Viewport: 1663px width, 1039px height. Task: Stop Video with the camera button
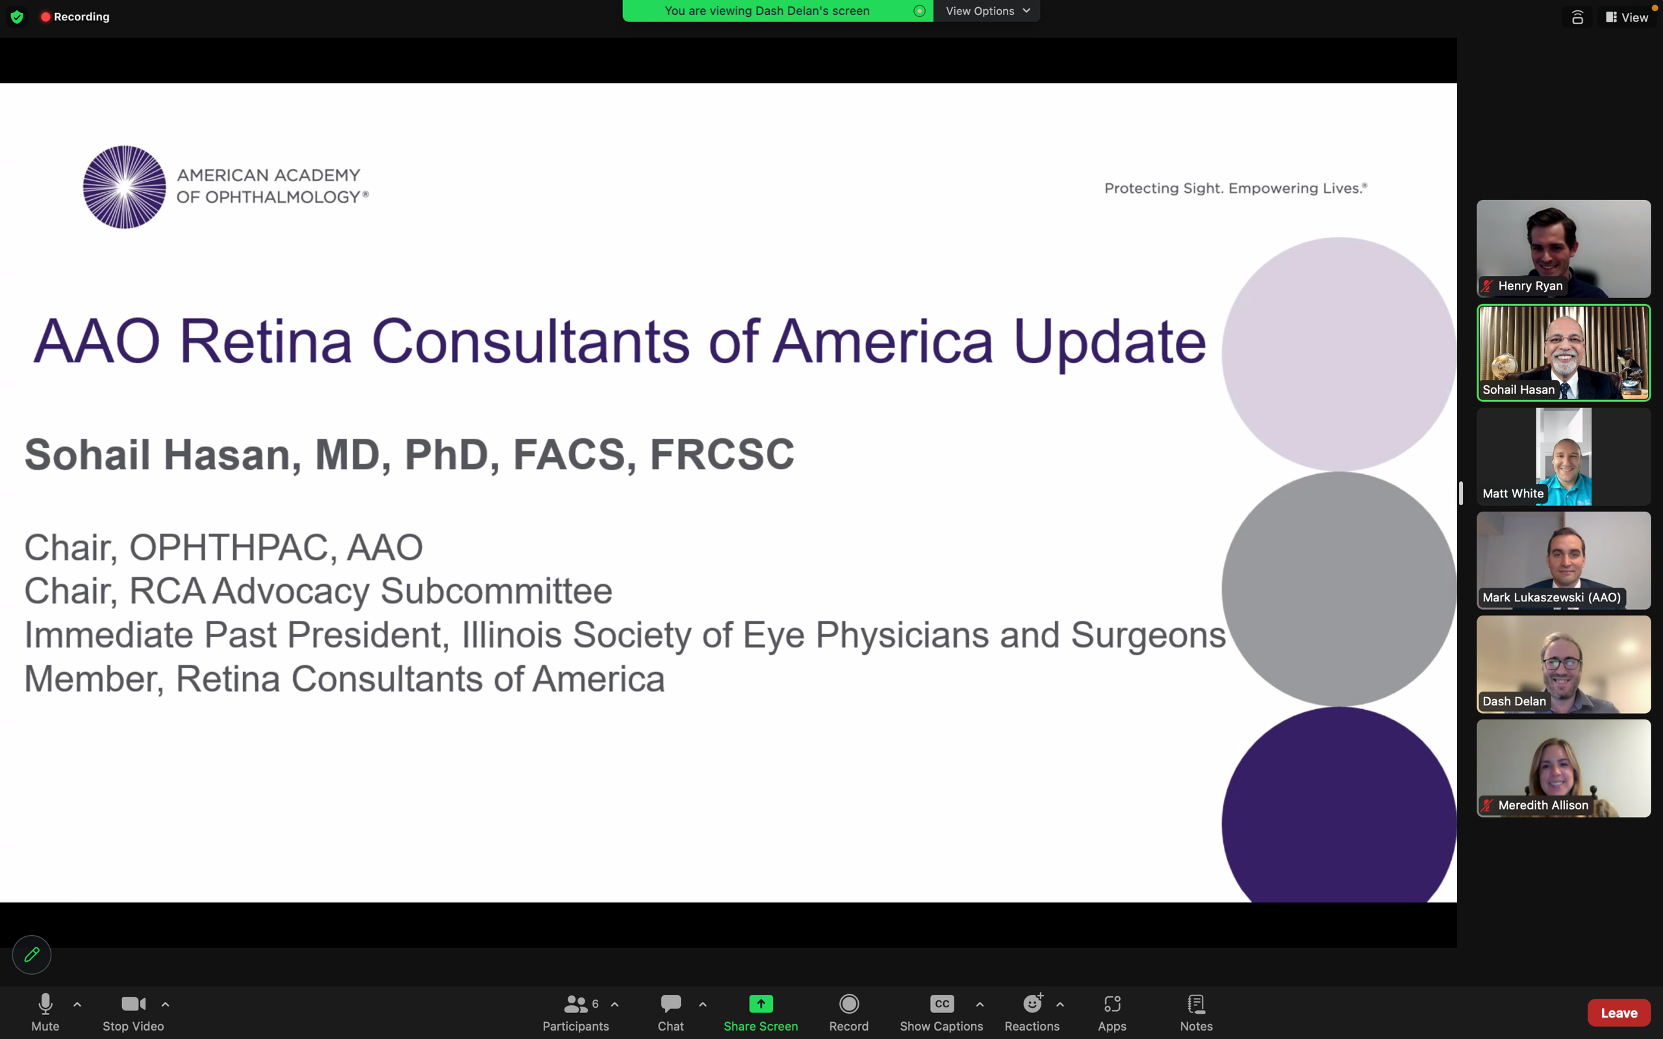point(133,1012)
